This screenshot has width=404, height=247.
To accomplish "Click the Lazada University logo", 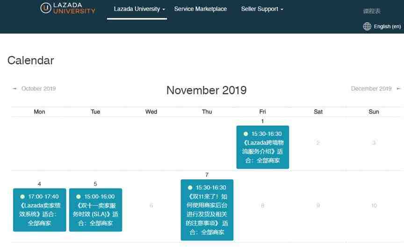I will tap(68, 8).
